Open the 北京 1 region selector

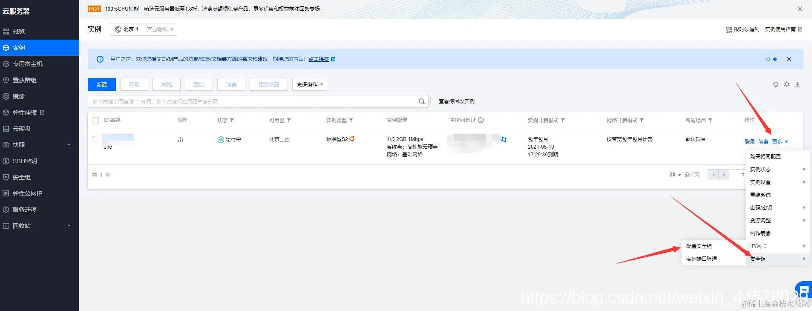(144, 29)
